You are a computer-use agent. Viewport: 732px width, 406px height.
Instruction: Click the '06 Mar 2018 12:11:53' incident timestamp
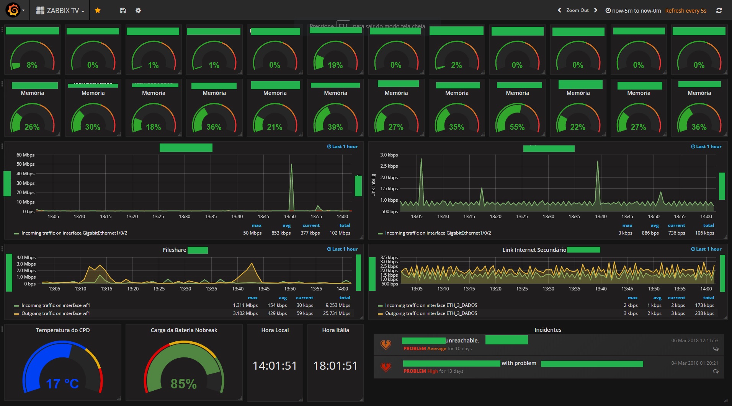(695, 340)
